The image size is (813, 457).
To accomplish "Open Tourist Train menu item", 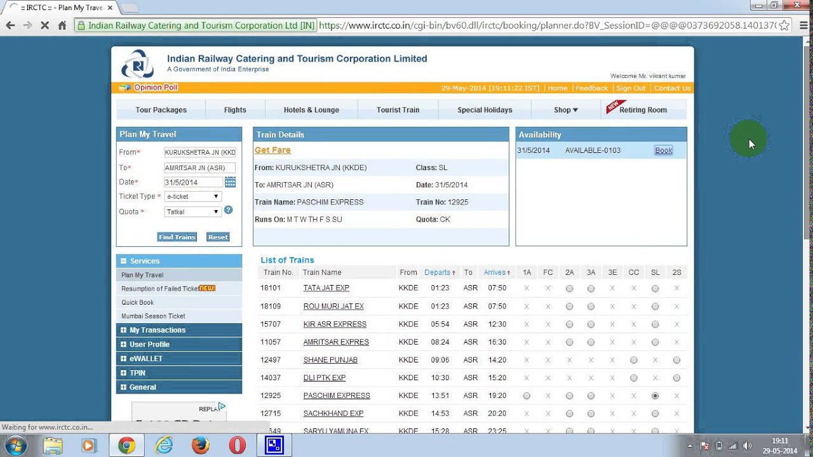I will coord(398,110).
